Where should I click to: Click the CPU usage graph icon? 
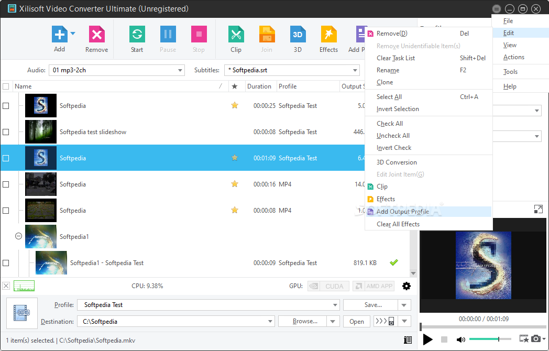(x=24, y=286)
